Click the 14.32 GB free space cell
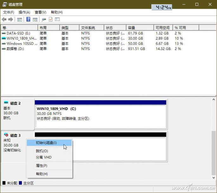This screenshot has width=217, height=193. (x=163, y=49)
